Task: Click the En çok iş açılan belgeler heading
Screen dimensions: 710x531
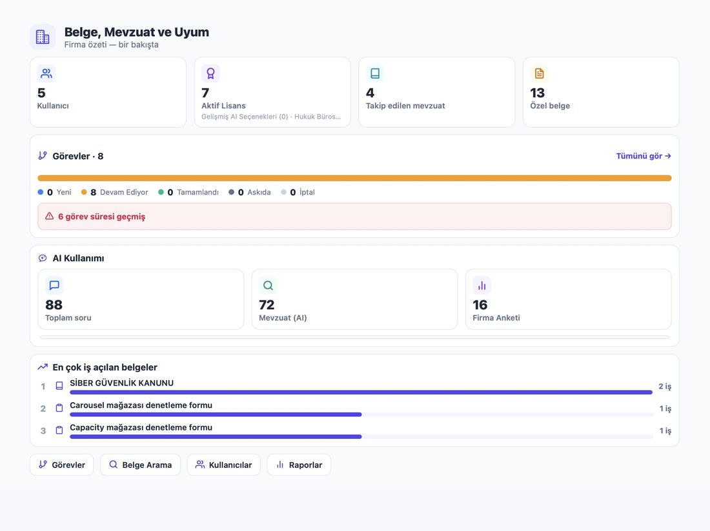Action: 105,367
